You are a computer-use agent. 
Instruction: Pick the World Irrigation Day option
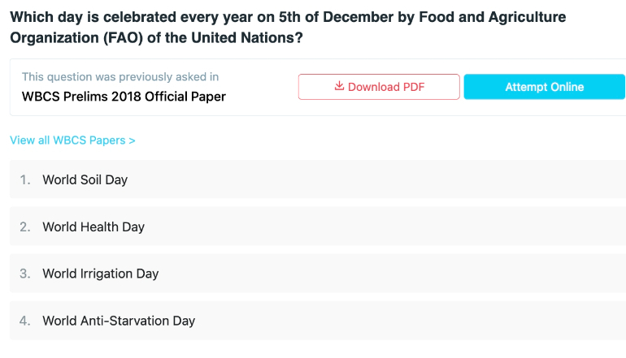[x=318, y=274]
